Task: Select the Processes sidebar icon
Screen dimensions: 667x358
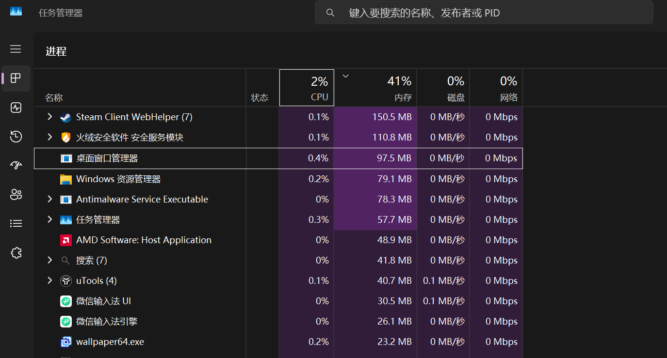Action: point(16,78)
